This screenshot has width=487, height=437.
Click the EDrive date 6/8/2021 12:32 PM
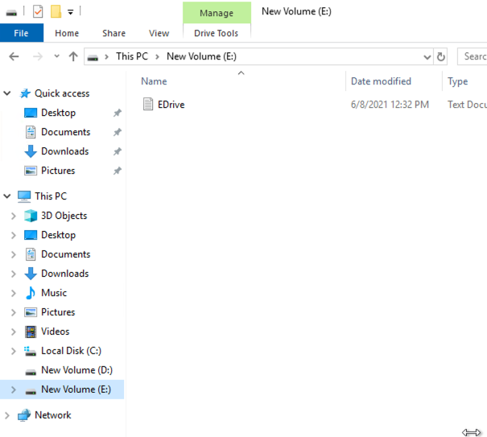point(390,105)
